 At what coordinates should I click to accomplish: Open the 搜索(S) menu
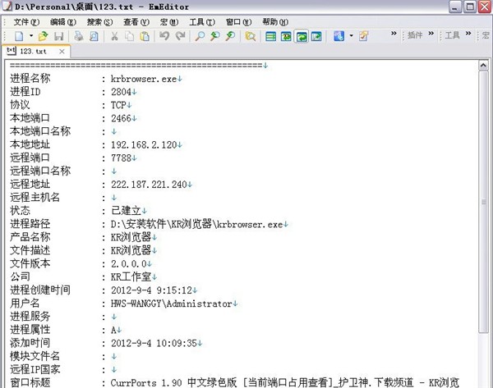pyautogui.click(x=99, y=22)
